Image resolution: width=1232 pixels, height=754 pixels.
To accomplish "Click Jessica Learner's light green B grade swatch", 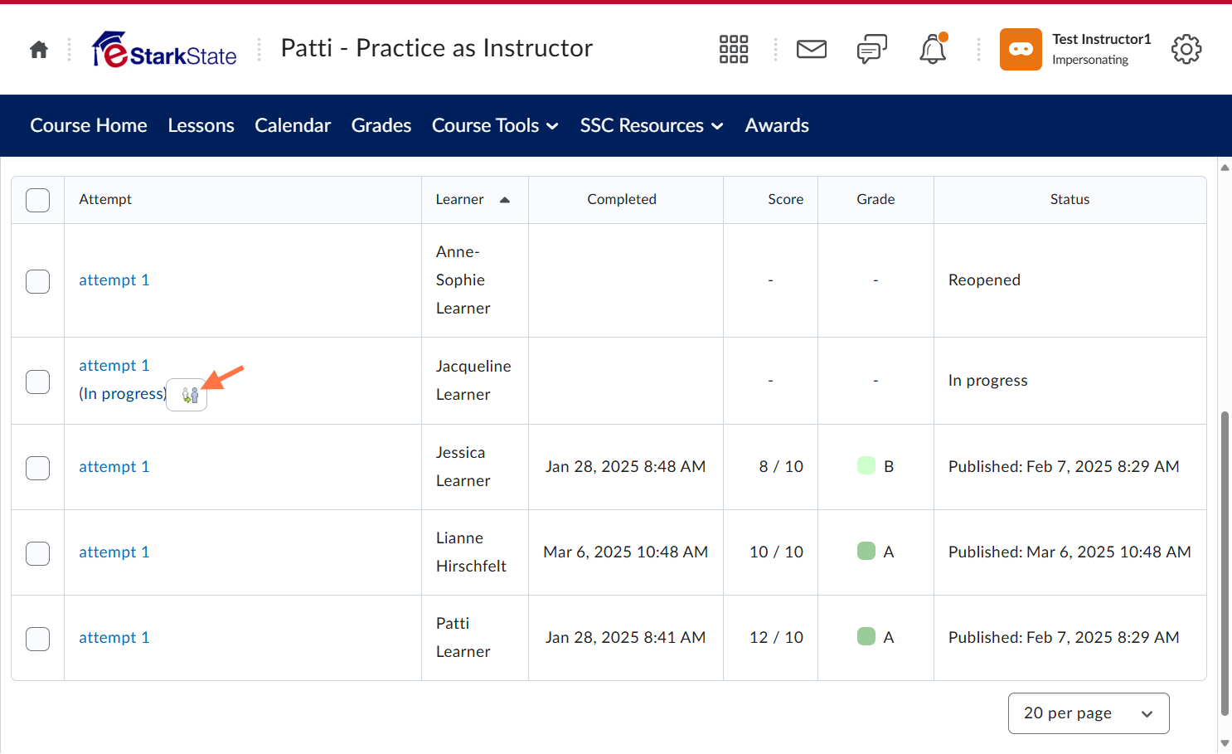I will (x=866, y=465).
